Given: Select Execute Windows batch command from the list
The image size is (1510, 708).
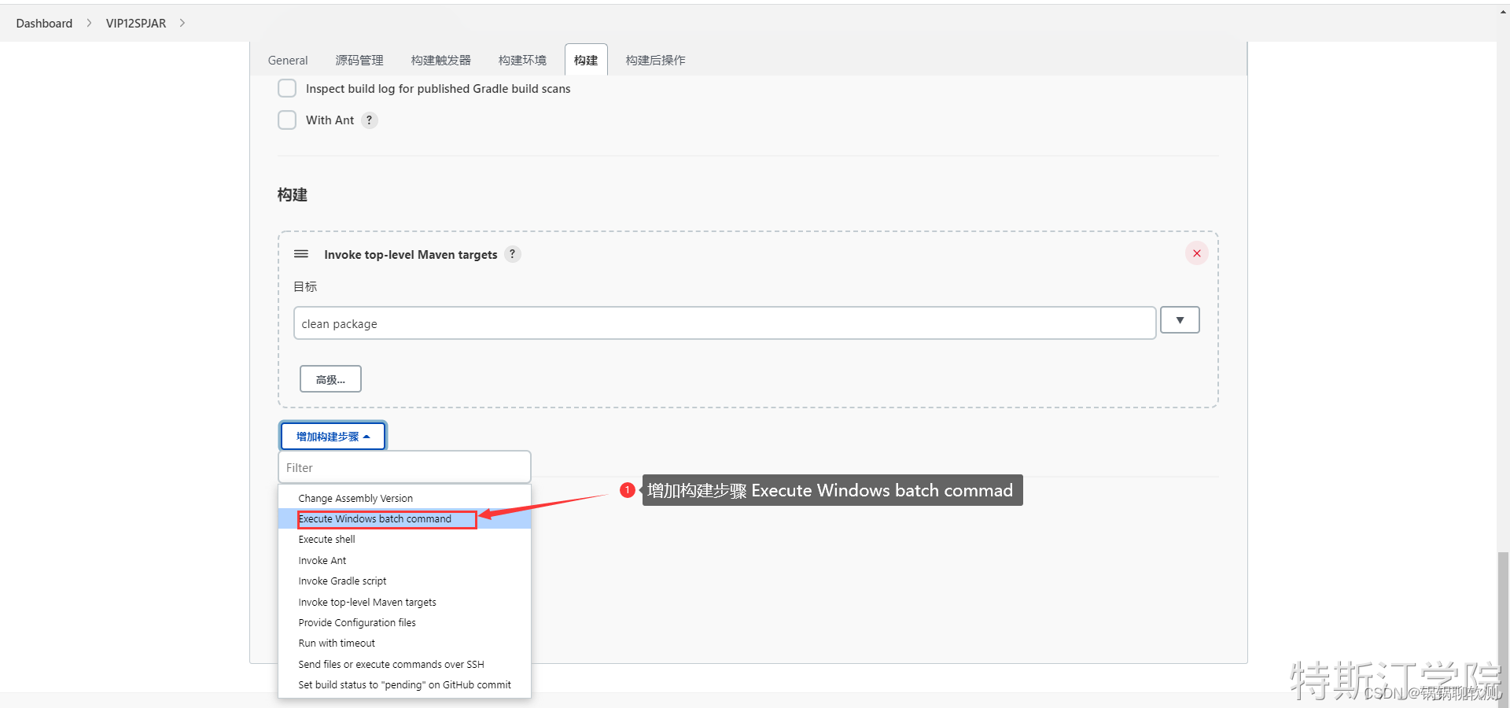Looking at the screenshot, I should [x=374, y=518].
